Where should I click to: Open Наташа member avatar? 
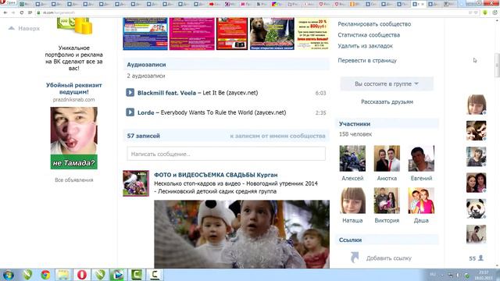coord(352,201)
